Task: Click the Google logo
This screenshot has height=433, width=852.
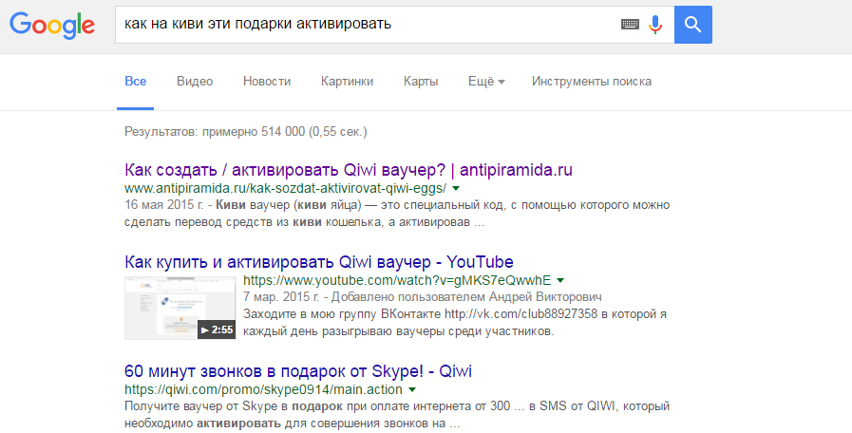Action: click(52, 25)
